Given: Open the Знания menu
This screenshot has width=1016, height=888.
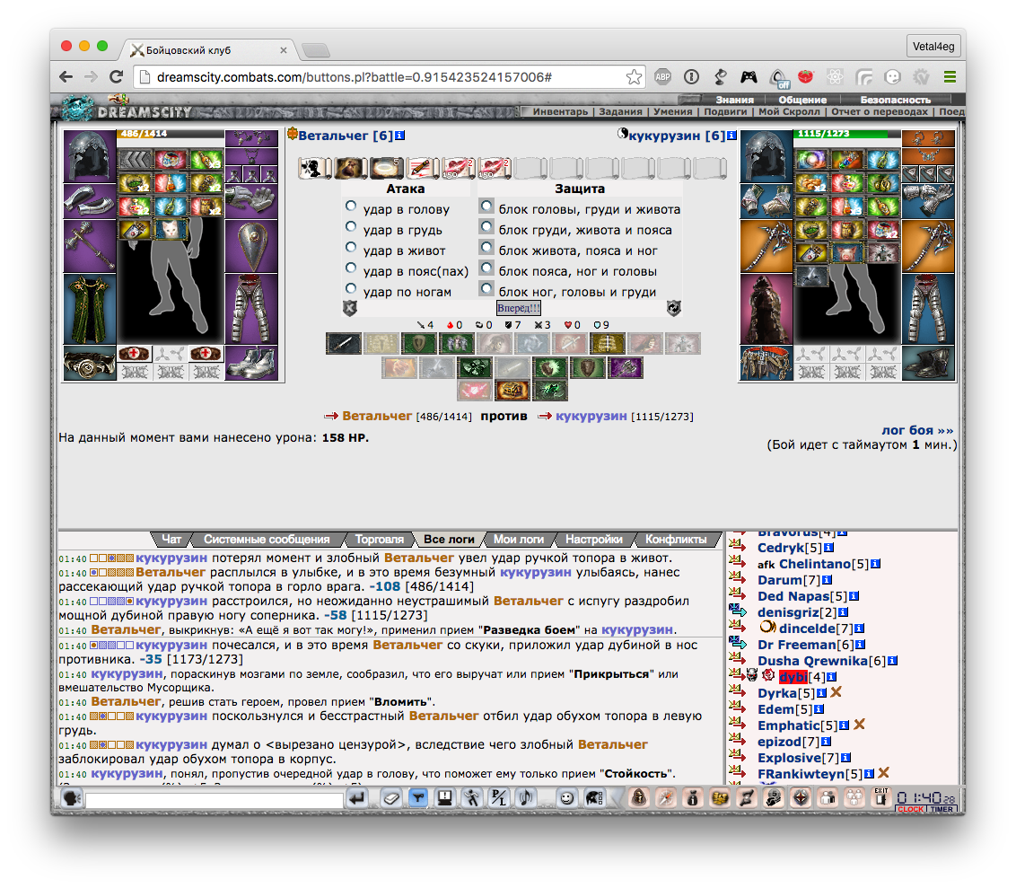Looking at the screenshot, I should pos(734,100).
